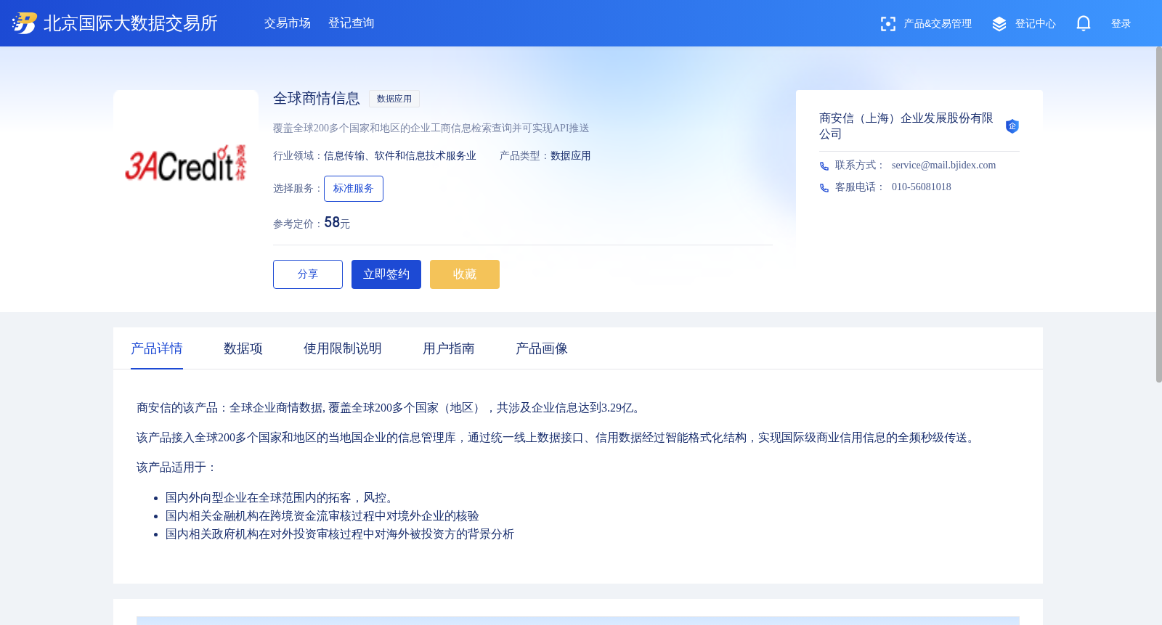The image size is (1162, 625).
Task: Open the 产品&交易管理 scan icon
Action: click(x=887, y=24)
